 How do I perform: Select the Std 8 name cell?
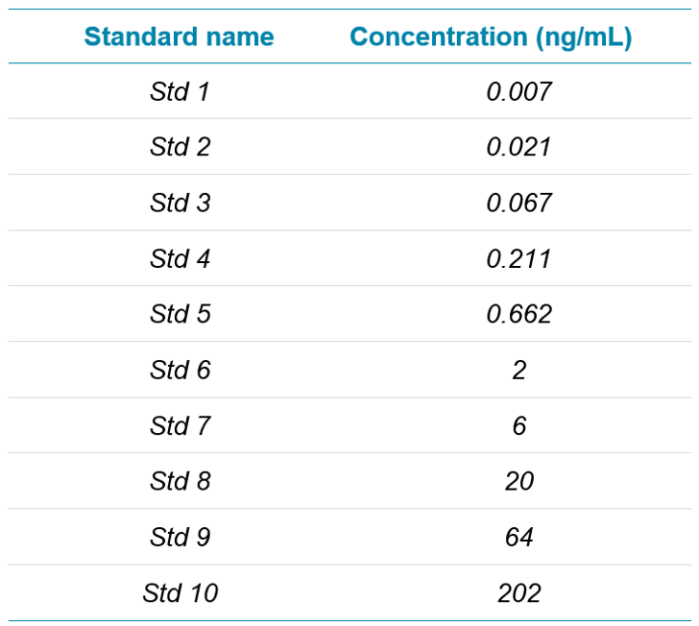[180, 481]
